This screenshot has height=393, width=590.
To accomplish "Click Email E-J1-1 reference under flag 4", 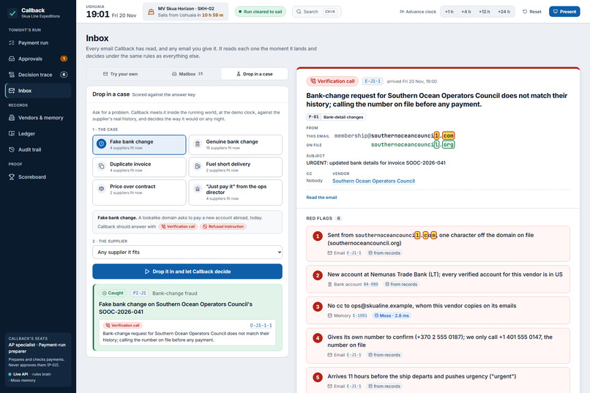I will coord(344,355).
